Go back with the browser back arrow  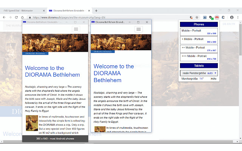point(4,17)
